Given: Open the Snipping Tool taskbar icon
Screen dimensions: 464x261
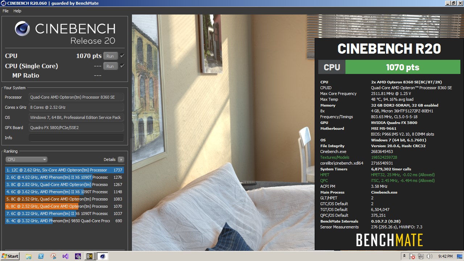Looking at the screenshot, I should click(x=53, y=256).
